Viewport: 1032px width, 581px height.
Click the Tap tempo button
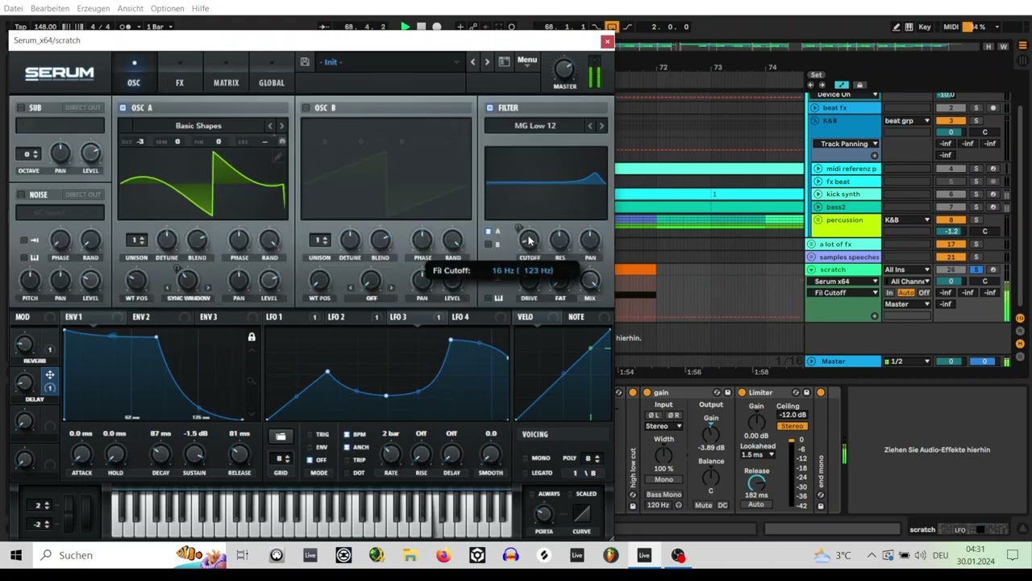coord(20,27)
